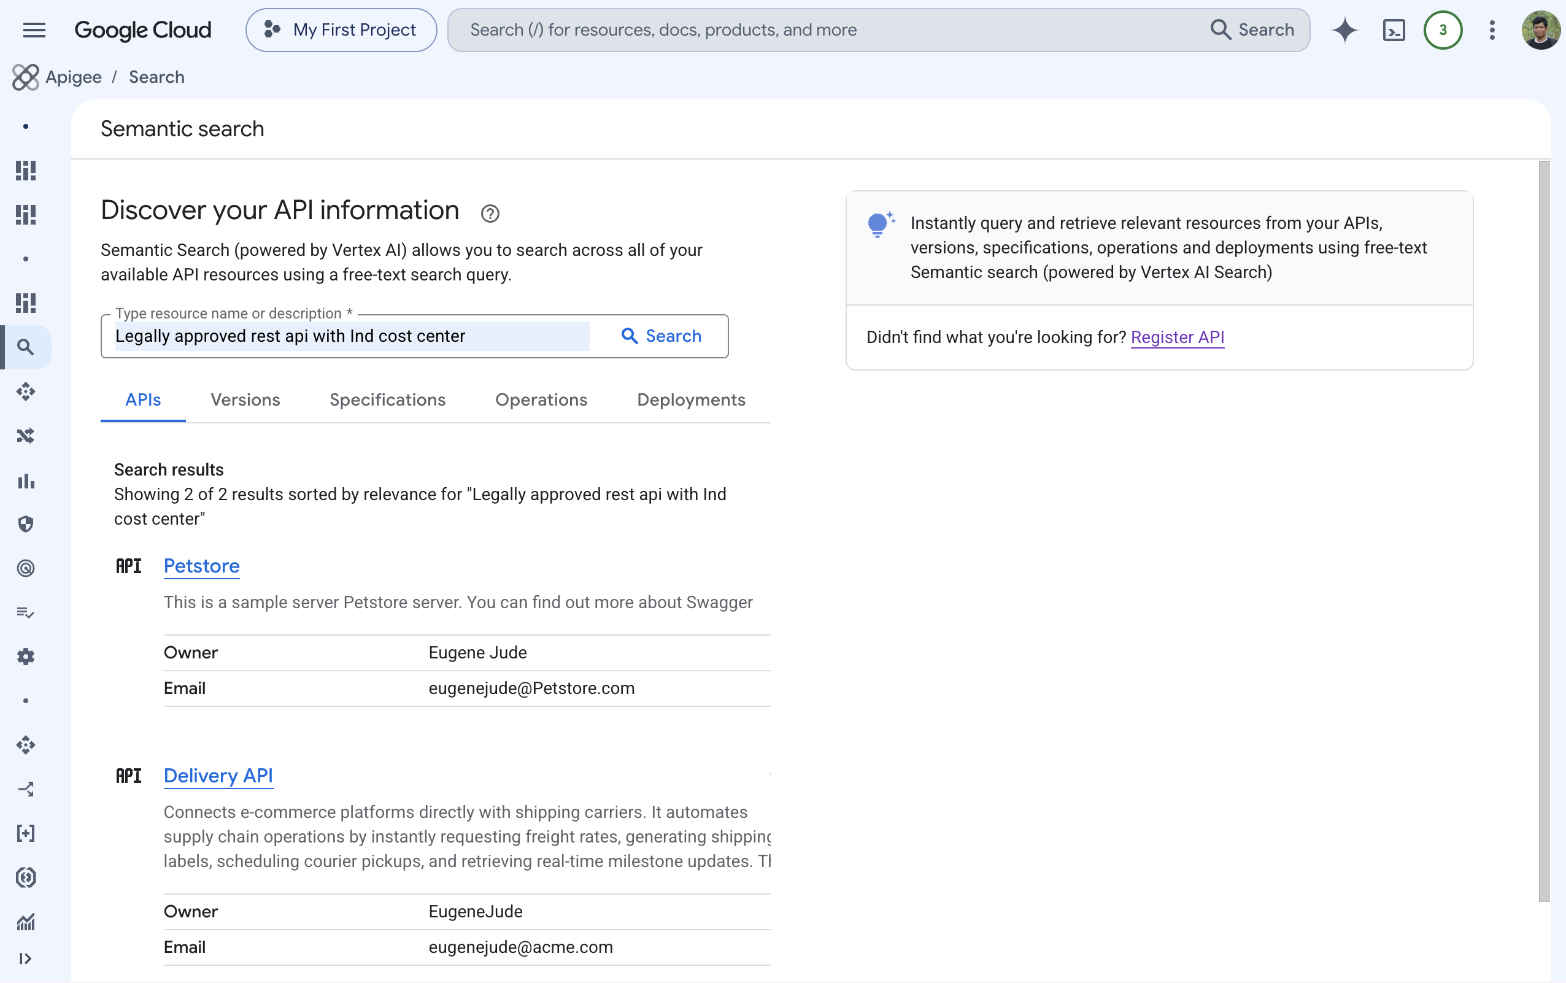Open the Petstore API result link

(201, 566)
